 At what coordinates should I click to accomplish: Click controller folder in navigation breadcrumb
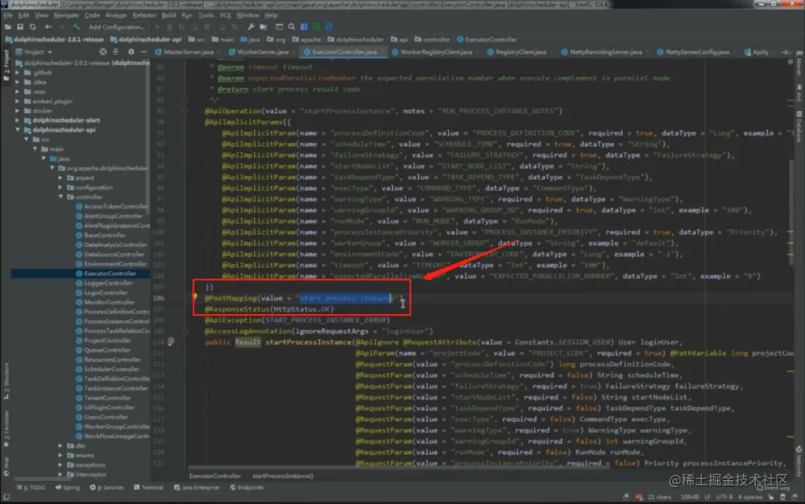(432, 39)
